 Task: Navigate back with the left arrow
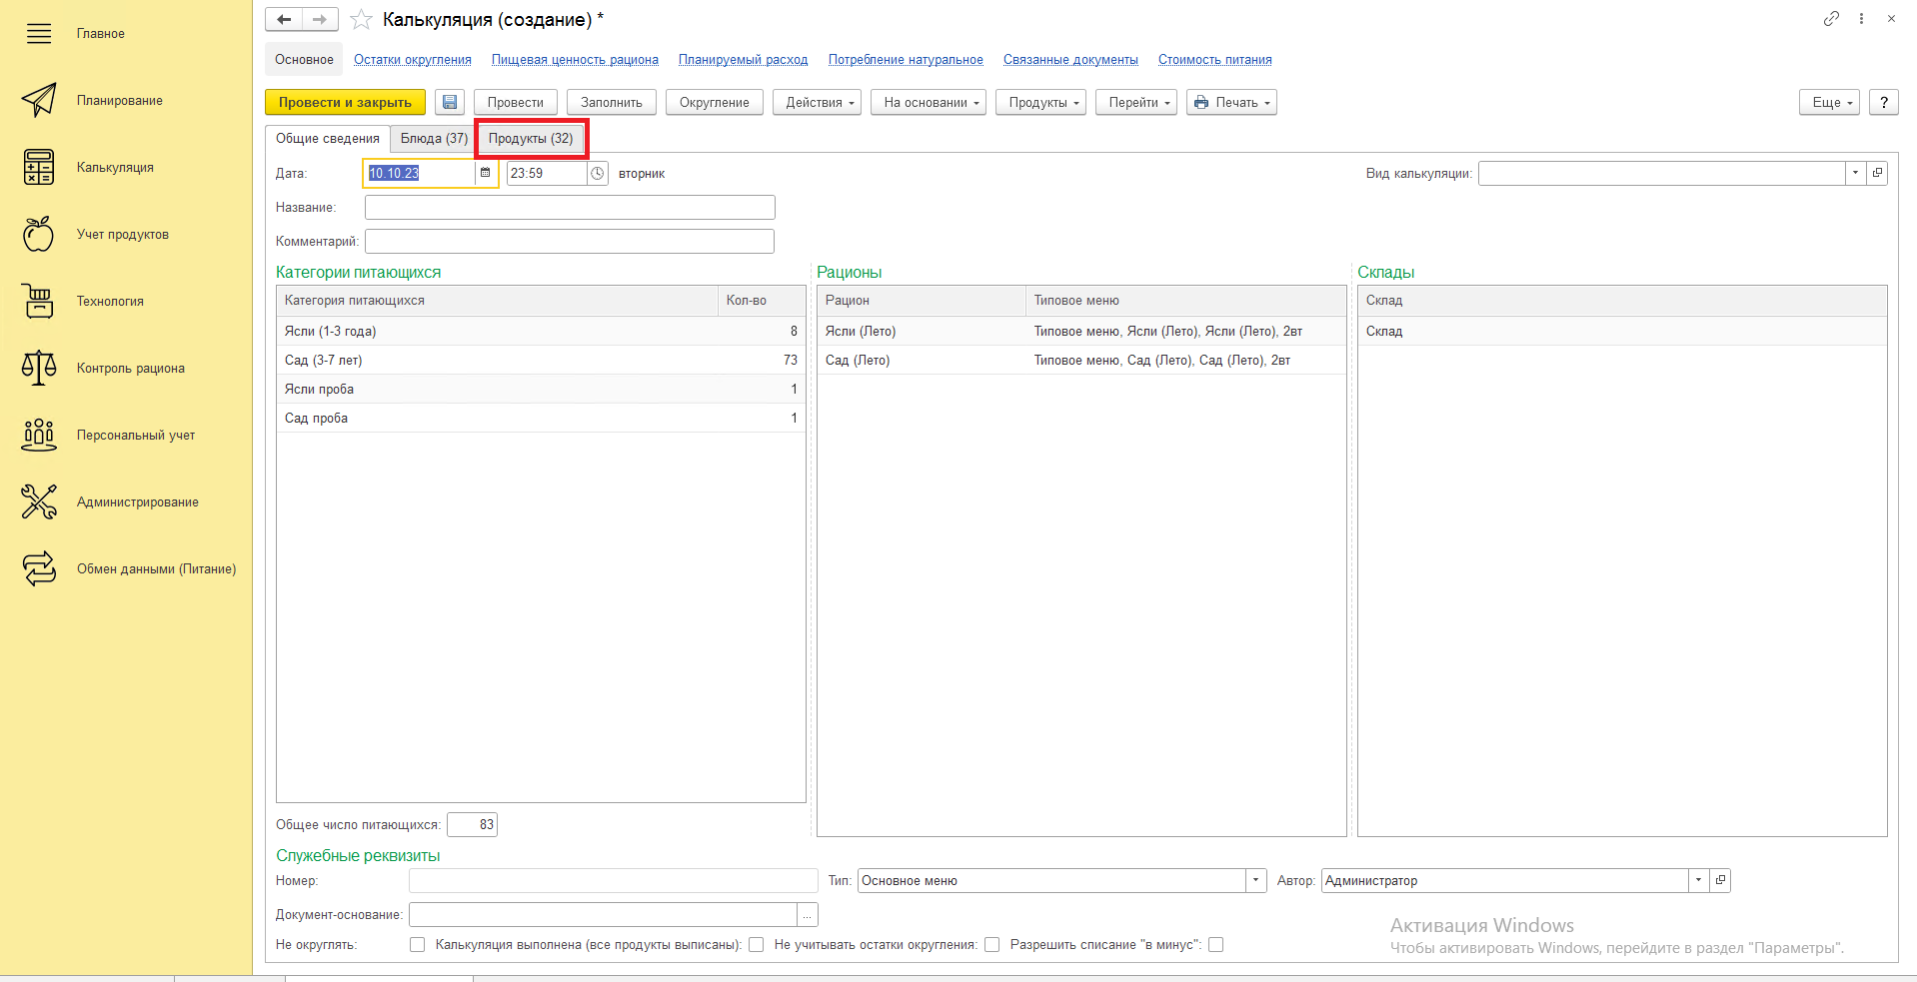point(284,20)
